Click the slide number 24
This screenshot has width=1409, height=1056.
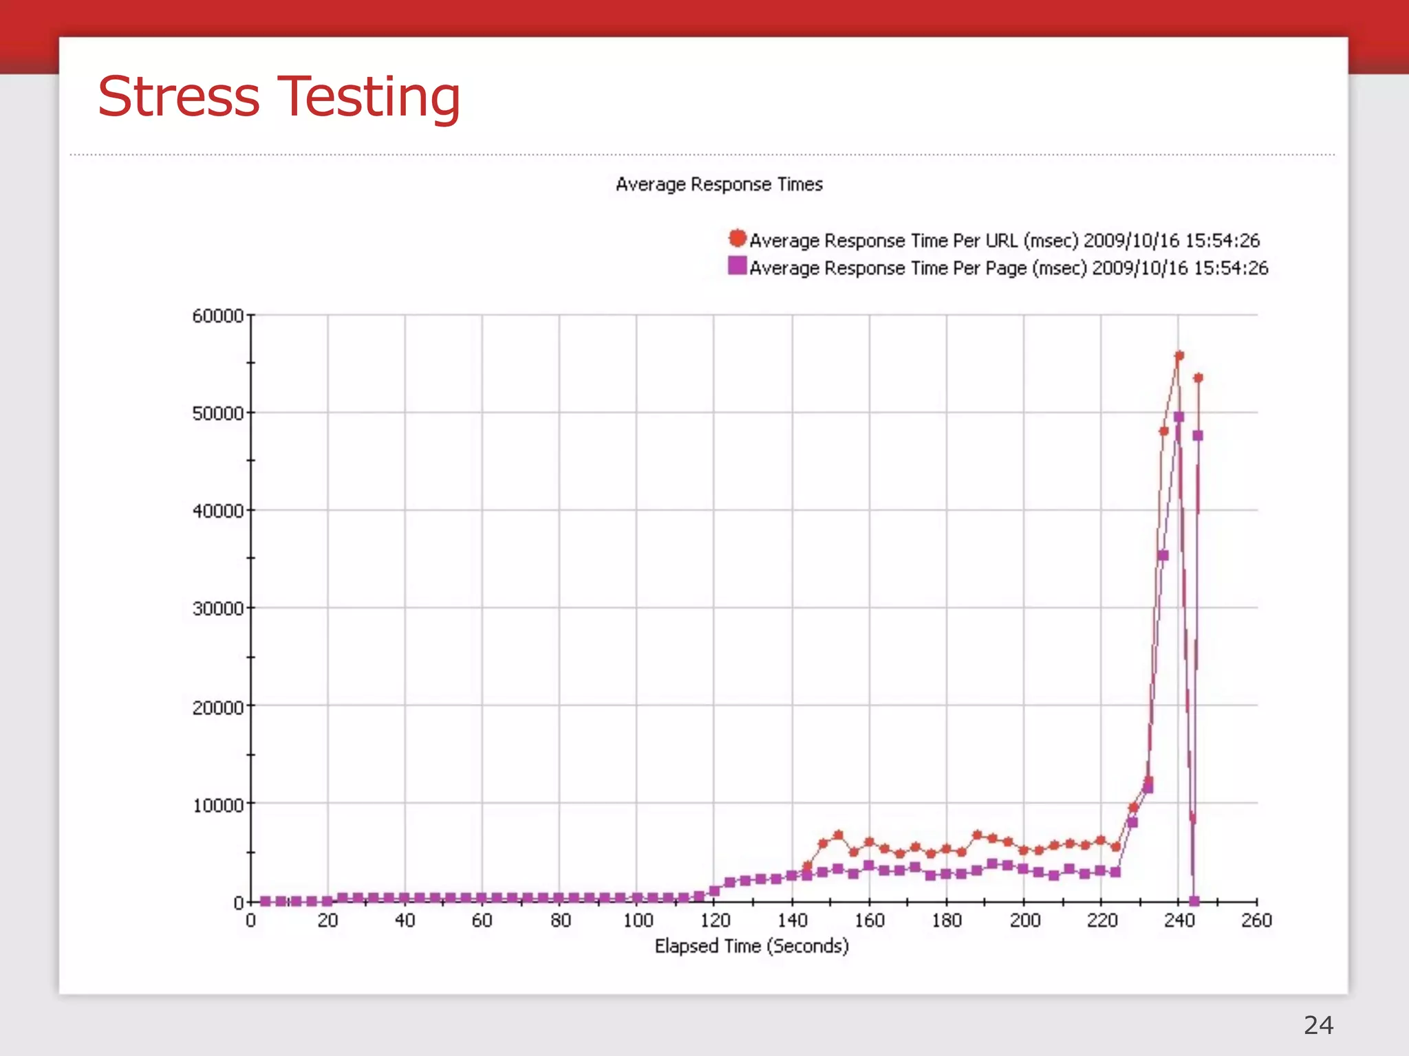[1318, 1025]
